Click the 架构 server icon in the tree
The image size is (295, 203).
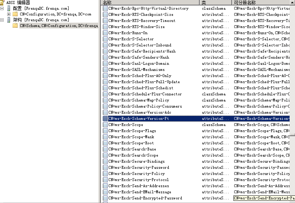pos(9,20)
